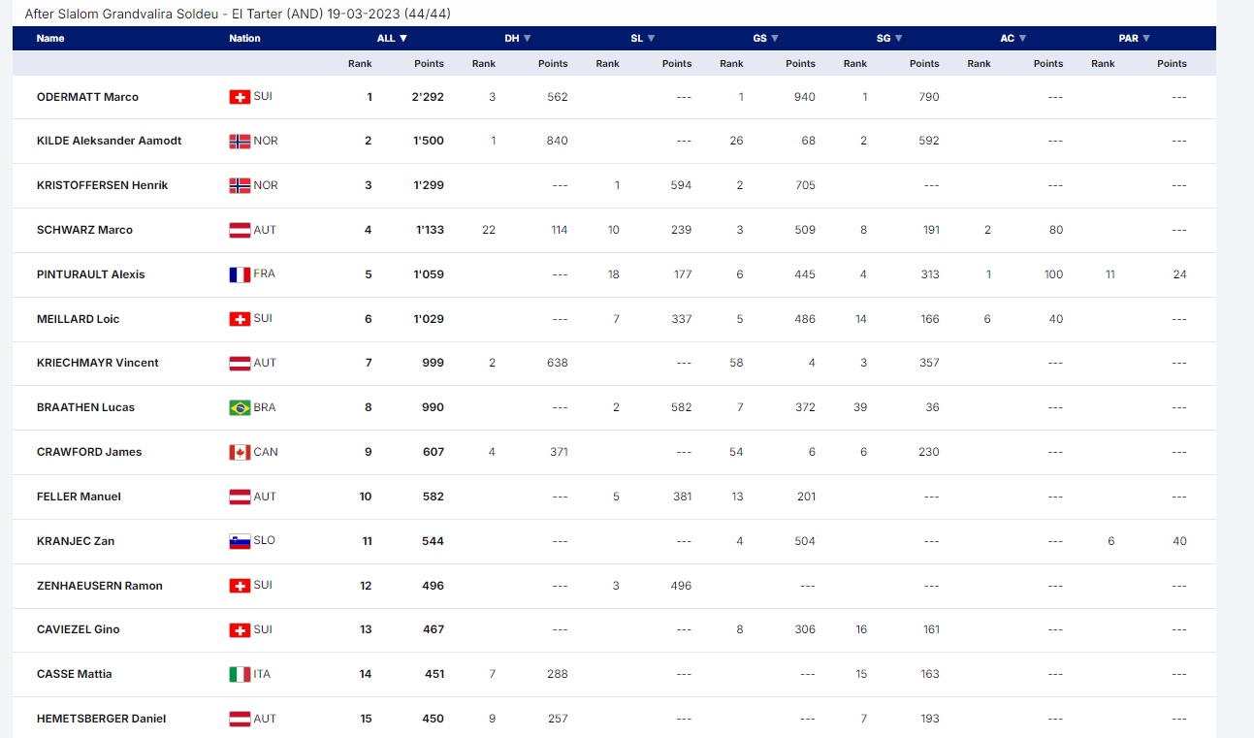The image size is (1254, 738).
Task: Select Kilde's downhill points 840
Action: (x=558, y=141)
